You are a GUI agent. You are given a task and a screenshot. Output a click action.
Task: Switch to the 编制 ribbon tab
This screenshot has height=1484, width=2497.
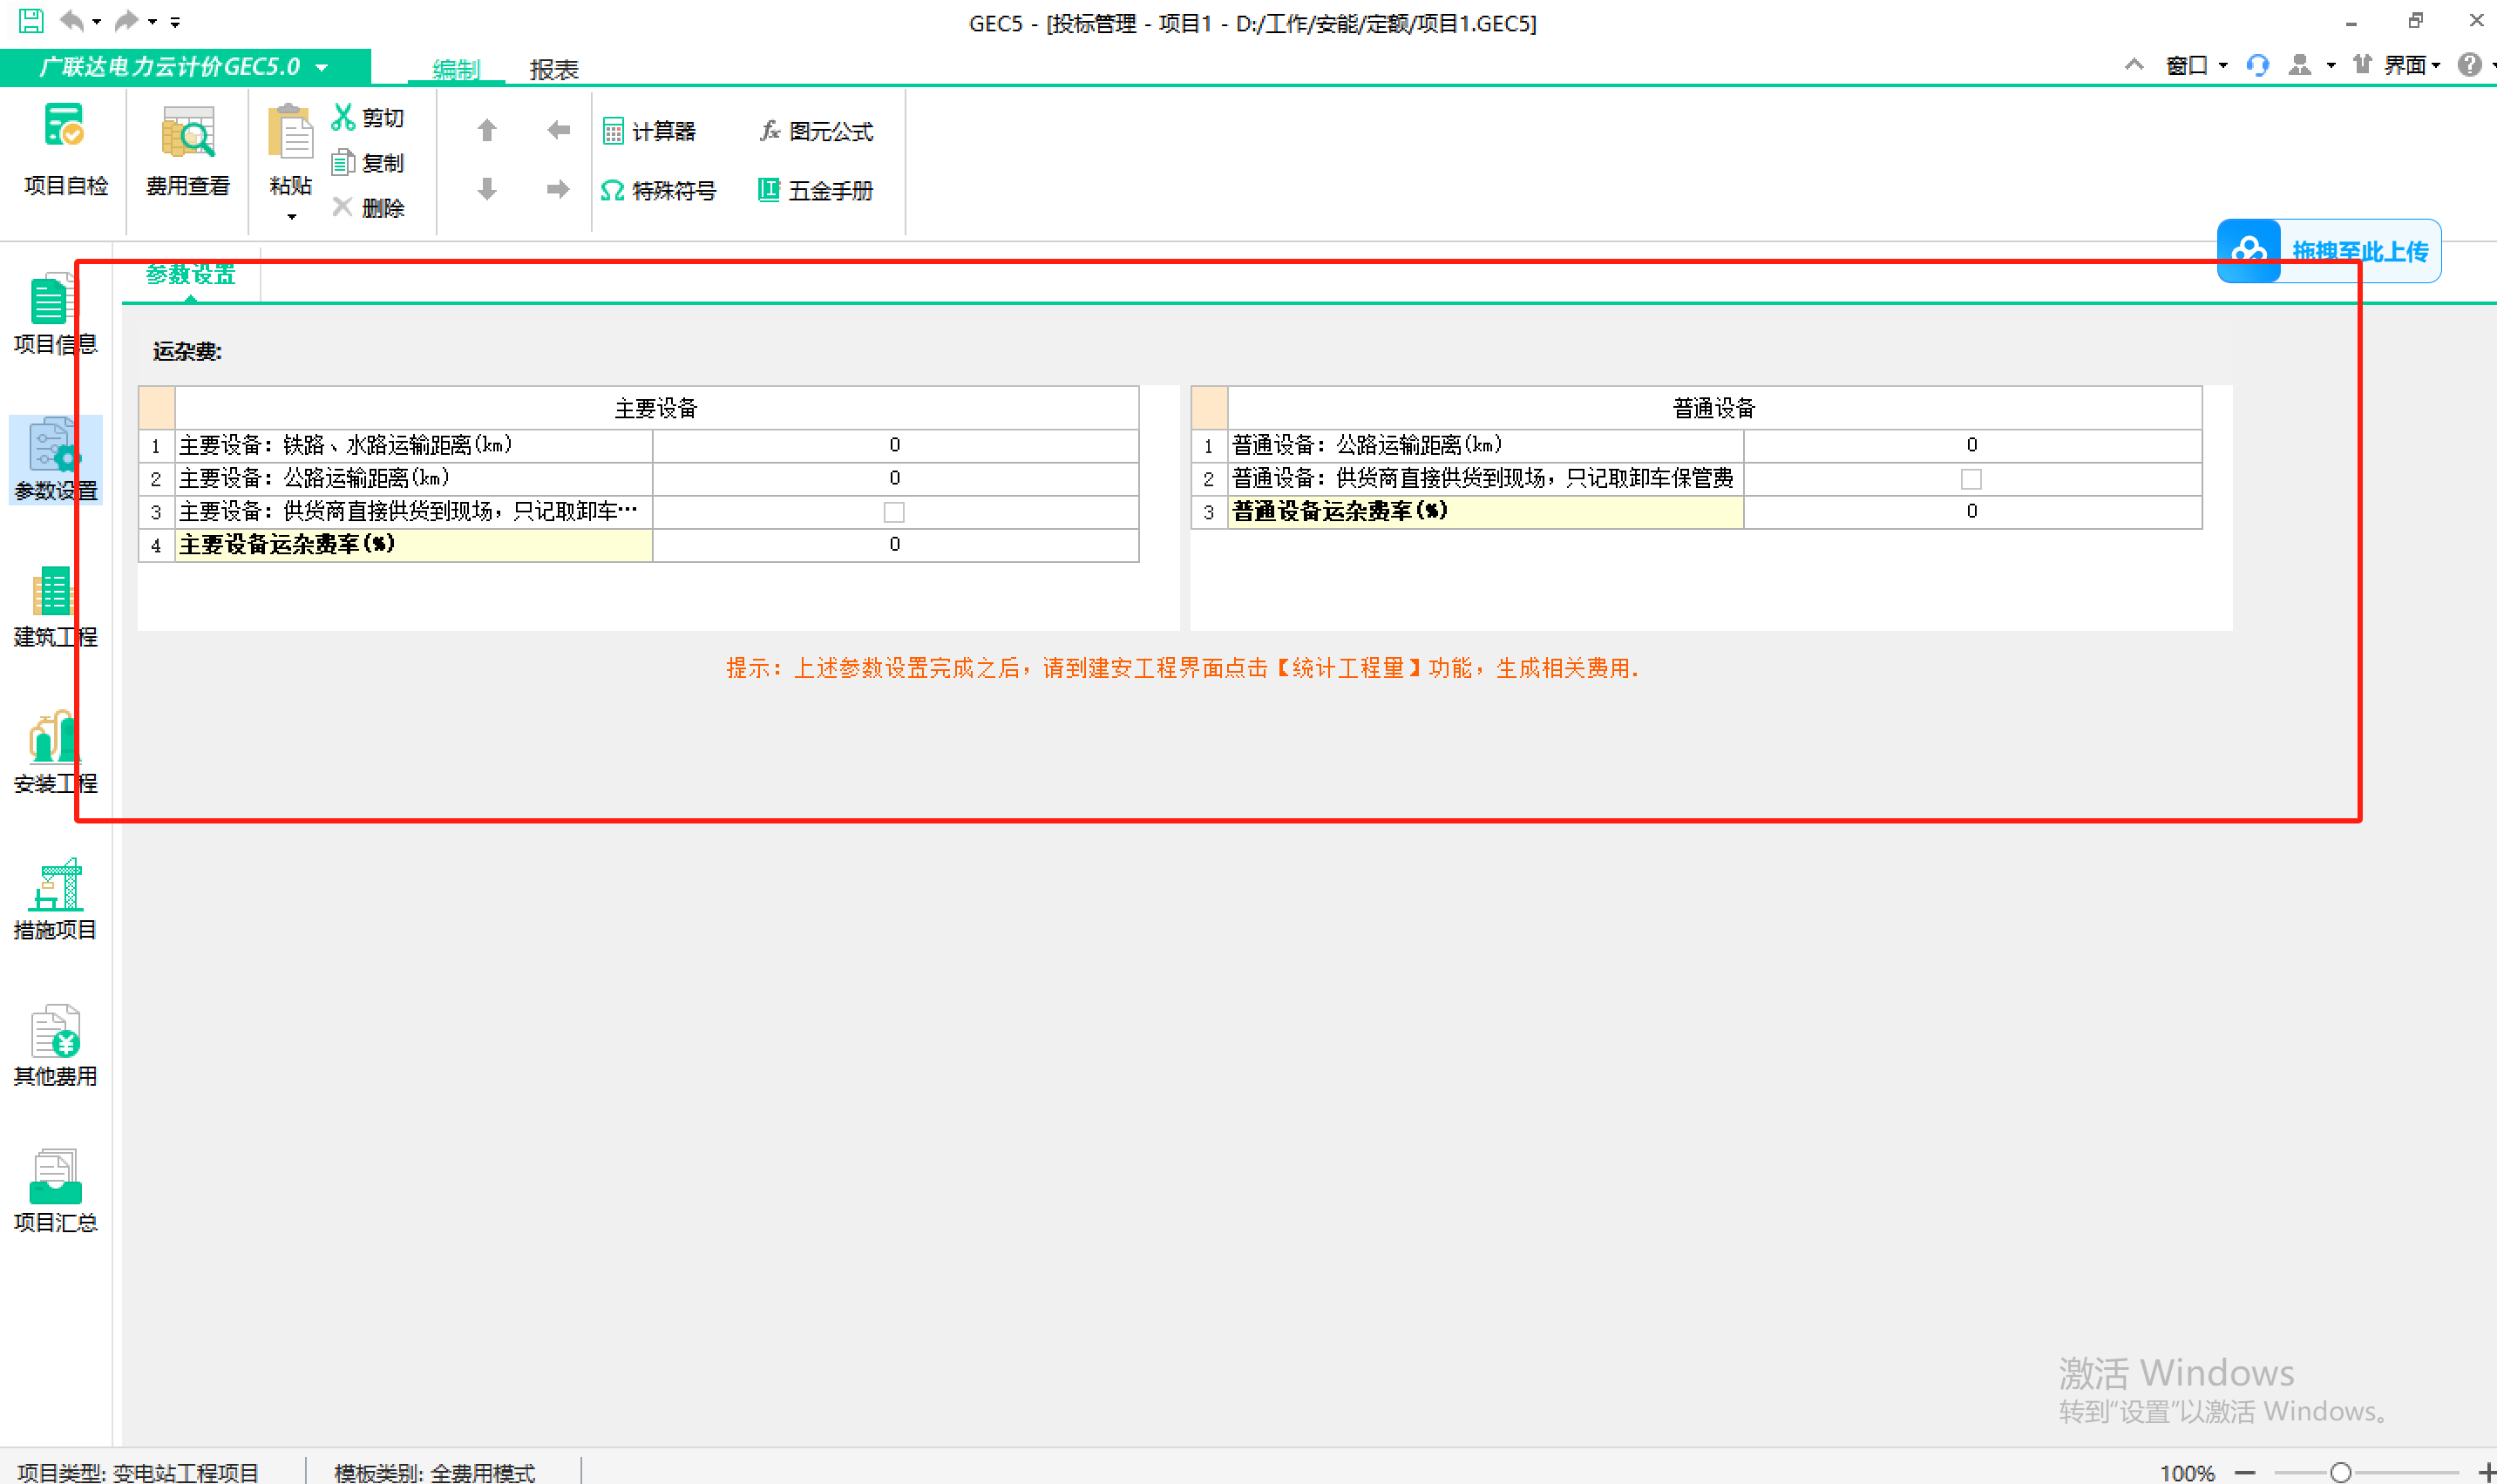[456, 69]
